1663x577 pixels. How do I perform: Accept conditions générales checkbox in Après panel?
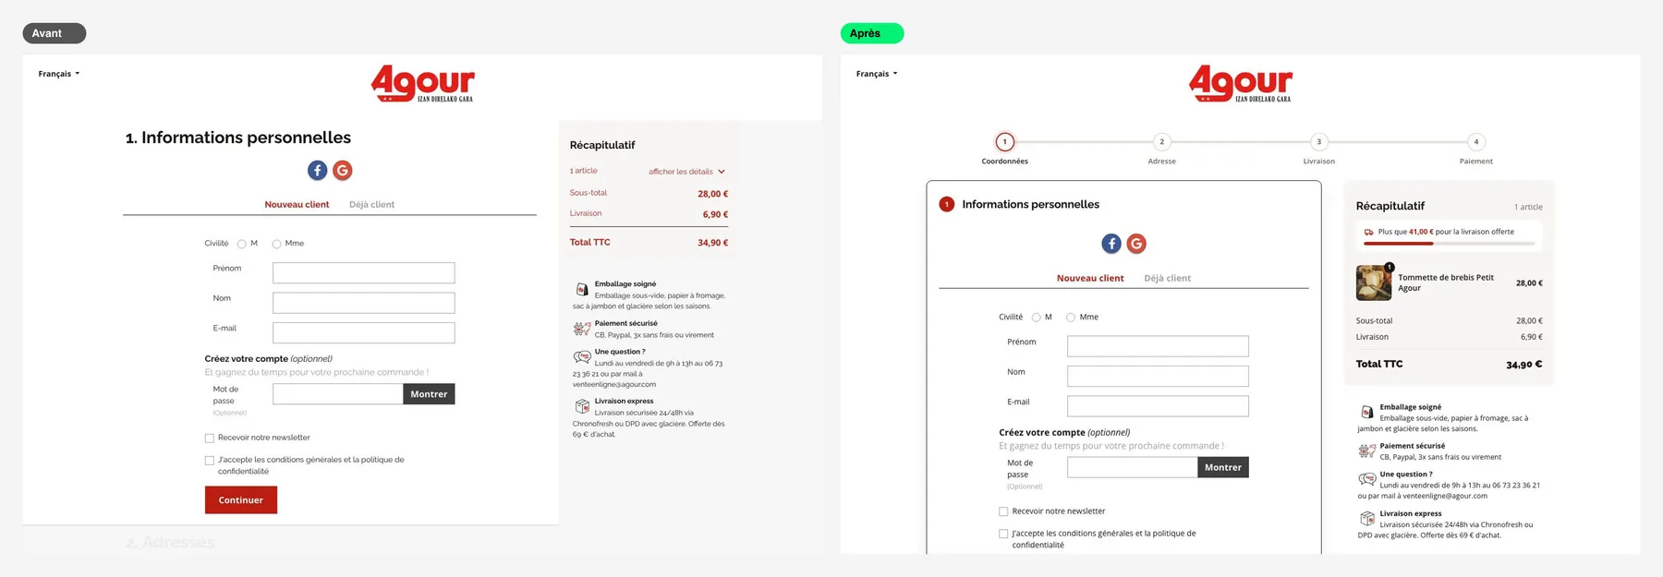(x=1003, y=534)
